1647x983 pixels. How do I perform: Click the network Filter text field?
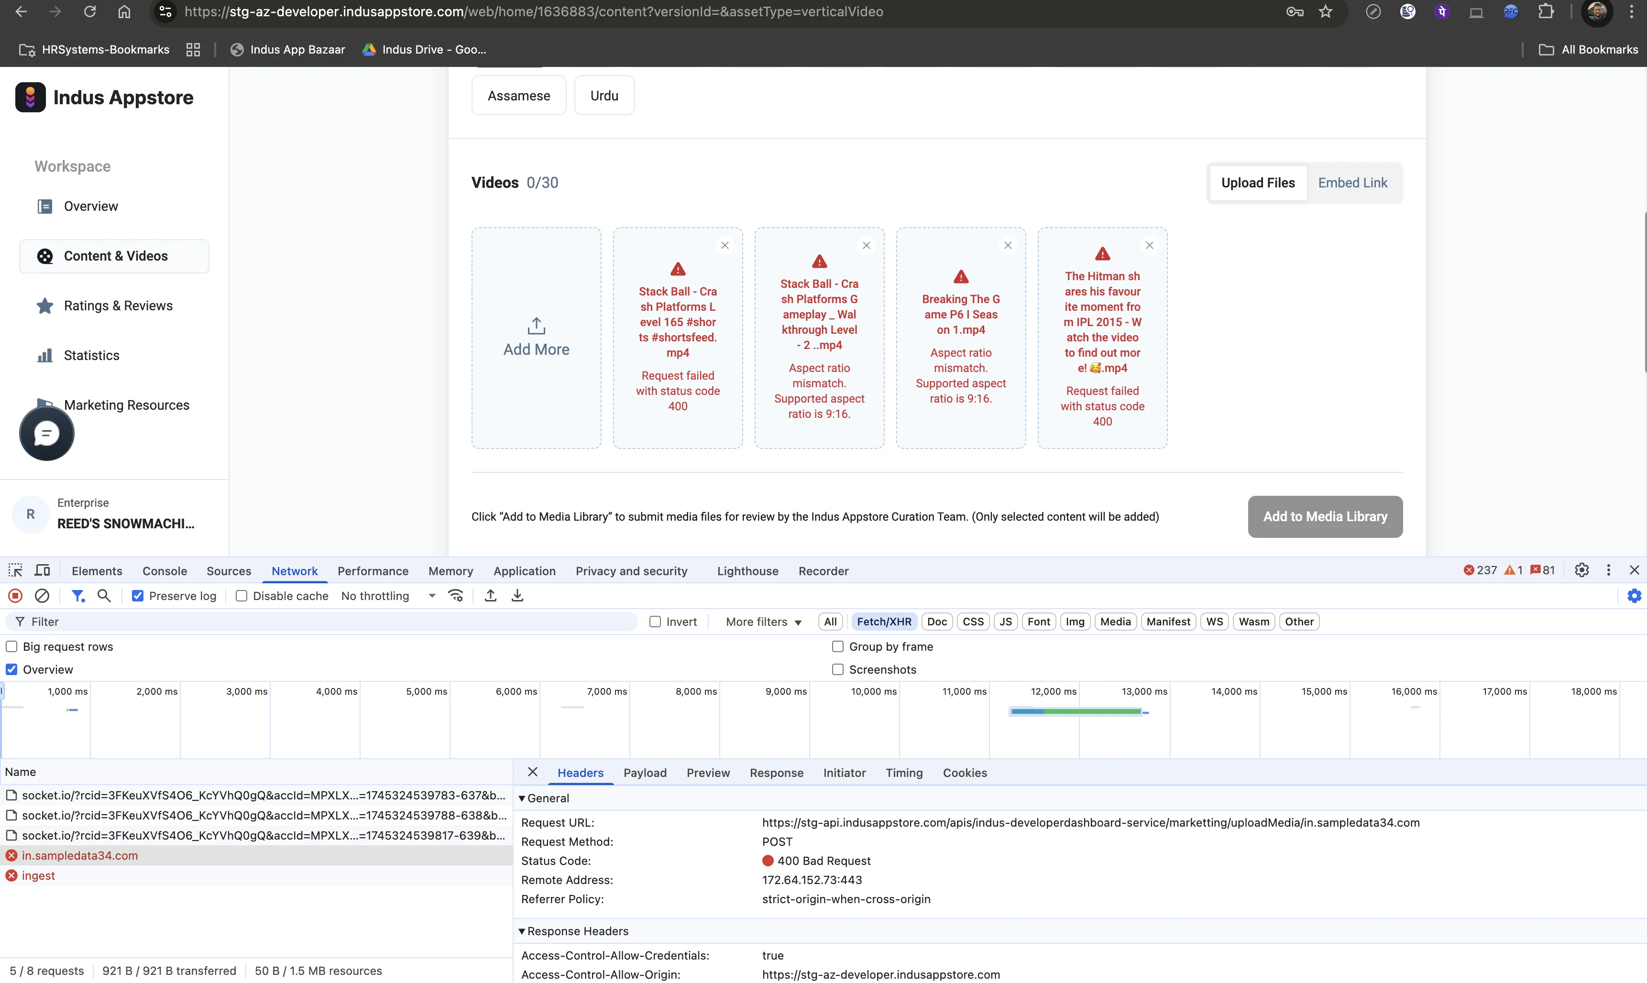tap(322, 622)
